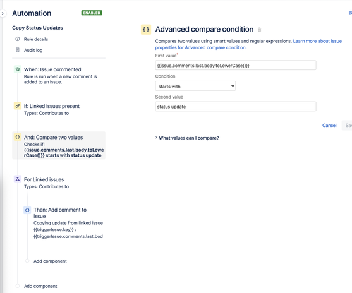Expand the collapsed sidebar chevron
352x293 pixels.
(x=3, y=13)
